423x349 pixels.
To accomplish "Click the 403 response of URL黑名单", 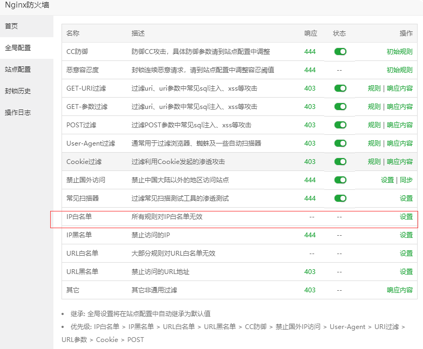I will point(310,272).
